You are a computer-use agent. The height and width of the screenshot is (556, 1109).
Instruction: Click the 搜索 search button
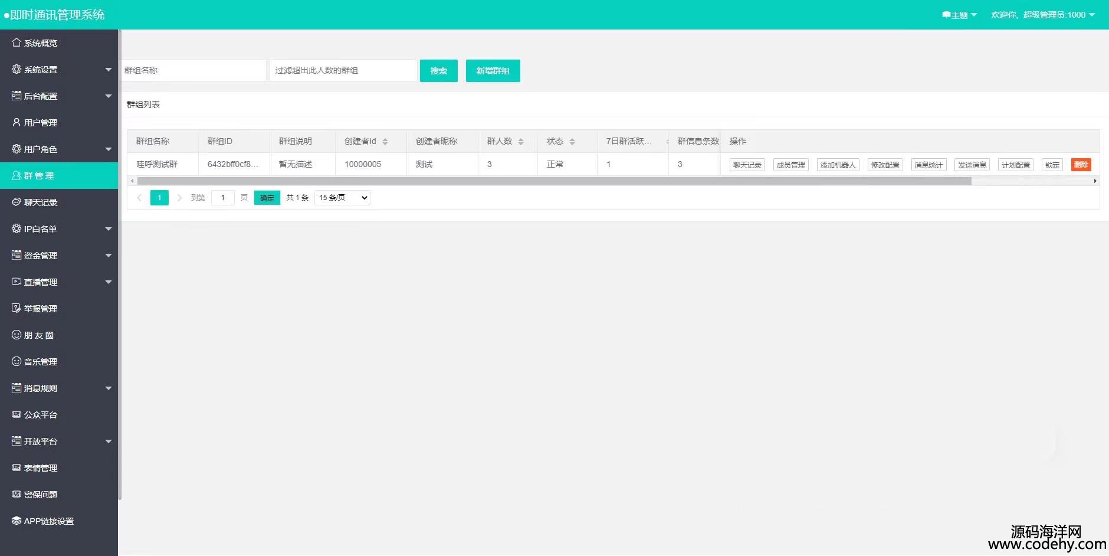(439, 71)
